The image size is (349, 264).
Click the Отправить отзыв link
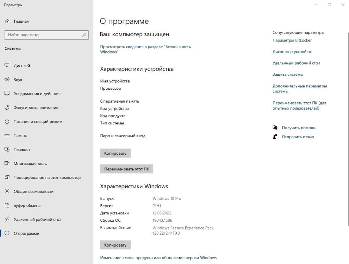point(298,137)
